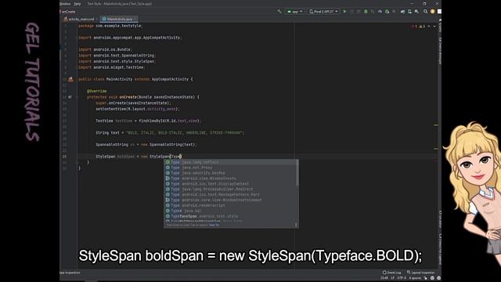Viewport: 501px width, 282px height.
Task: Open the Event Log tool window
Action: [391, 273]
